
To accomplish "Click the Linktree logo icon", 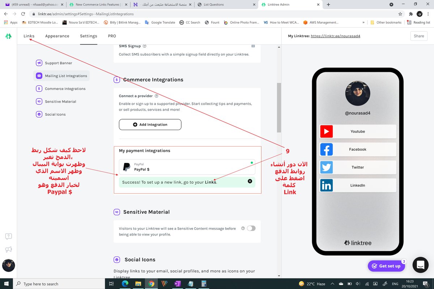I will pos(8,36).
